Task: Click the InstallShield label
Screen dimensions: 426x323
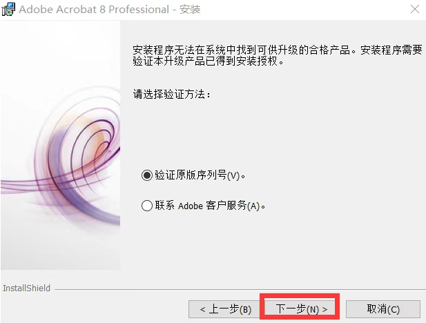Action: coord(27,288)
